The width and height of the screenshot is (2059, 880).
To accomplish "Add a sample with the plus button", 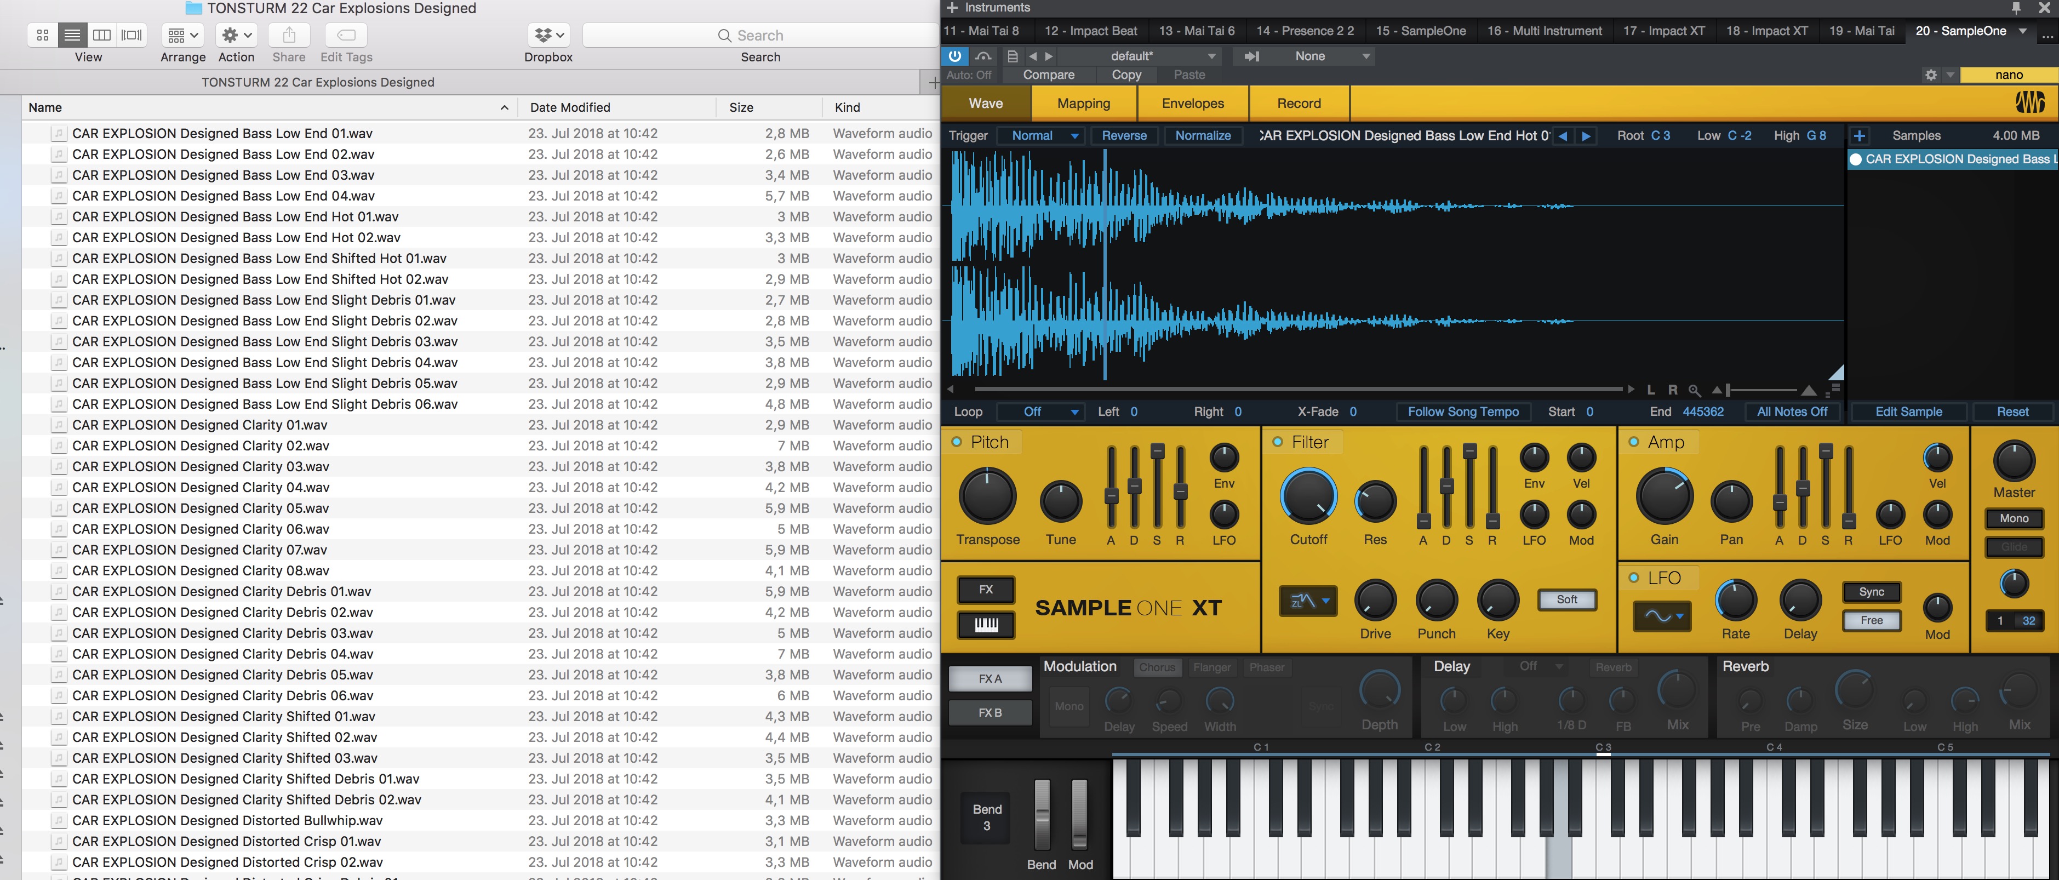I will [1859, 136].
